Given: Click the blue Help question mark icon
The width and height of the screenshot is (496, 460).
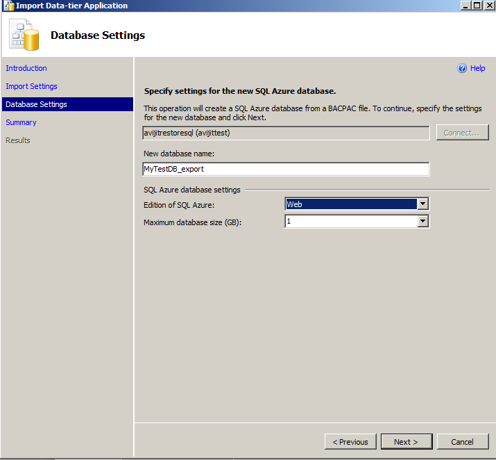Looking at the screenshot, I should (x=462, y=68).
